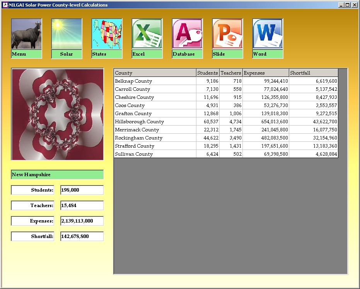
Task: Click the Students total field showing 198,000
Action: click(82, 190)
